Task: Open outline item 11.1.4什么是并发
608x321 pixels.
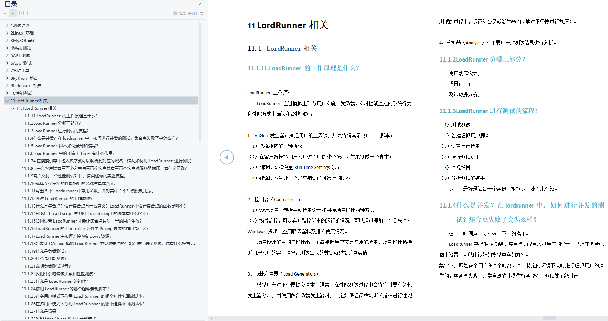Action: click(x=100, y=138)
